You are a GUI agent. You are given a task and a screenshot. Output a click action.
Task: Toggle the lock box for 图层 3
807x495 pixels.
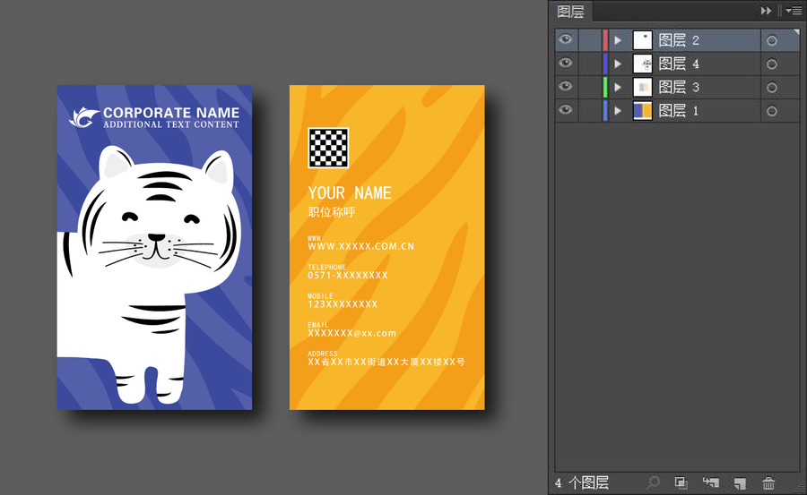[590, 87]
